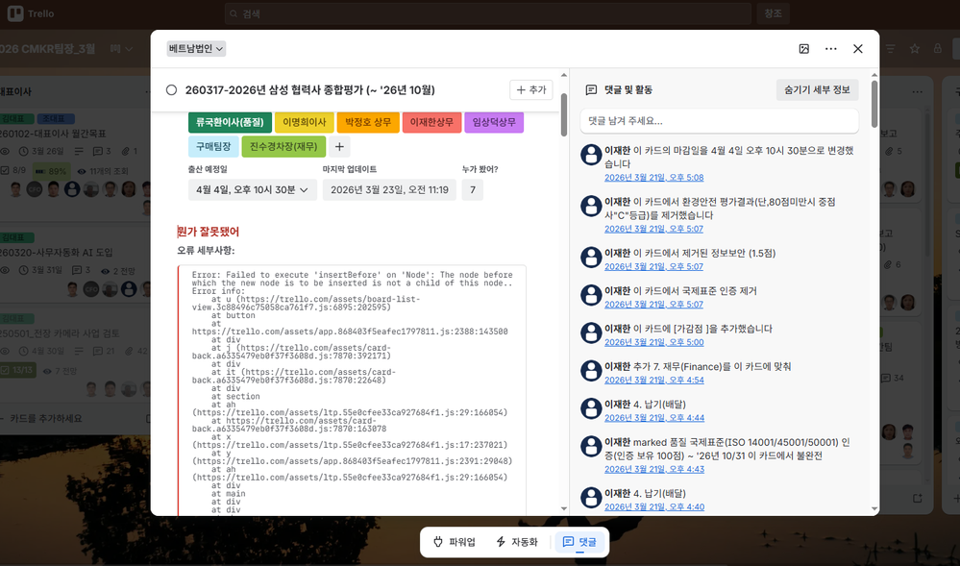Open the 2026년 3월 21일 오후 5:08 link
Screen dimensions: 960x566
coord(654,178)
